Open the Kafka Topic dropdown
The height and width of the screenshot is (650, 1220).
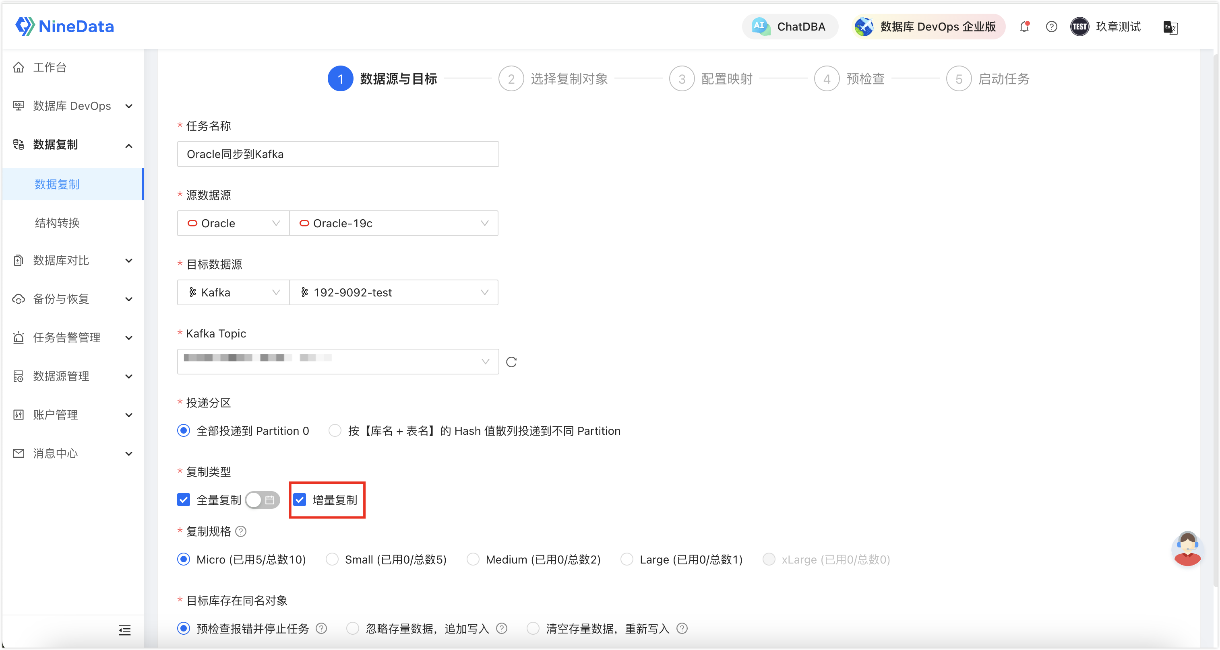(x=338, y=362)
